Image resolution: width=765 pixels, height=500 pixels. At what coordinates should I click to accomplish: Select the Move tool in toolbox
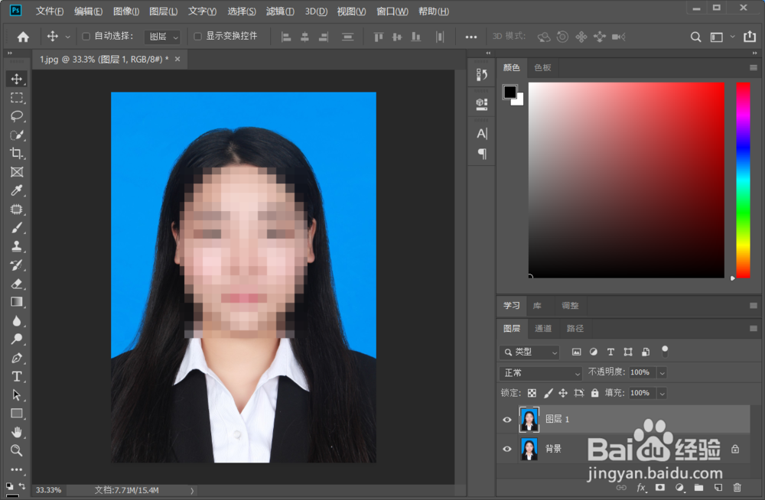17,79
